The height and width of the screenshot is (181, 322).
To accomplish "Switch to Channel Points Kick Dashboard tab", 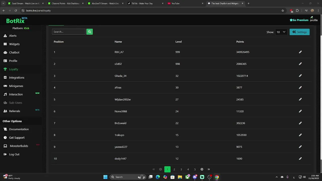I will (x=66, y=4).
